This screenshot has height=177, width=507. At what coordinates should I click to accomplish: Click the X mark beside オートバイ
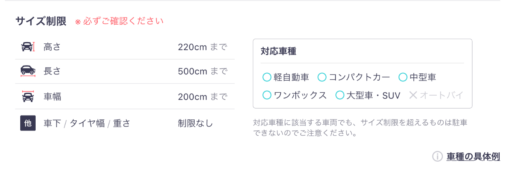pos(413,95)
